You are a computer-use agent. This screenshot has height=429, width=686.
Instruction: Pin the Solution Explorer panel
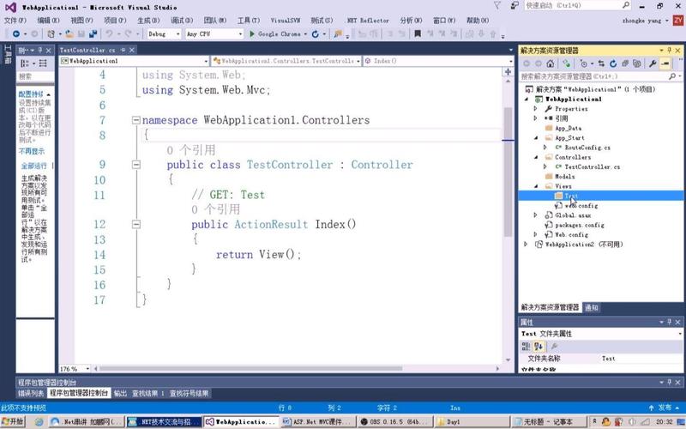670,51
